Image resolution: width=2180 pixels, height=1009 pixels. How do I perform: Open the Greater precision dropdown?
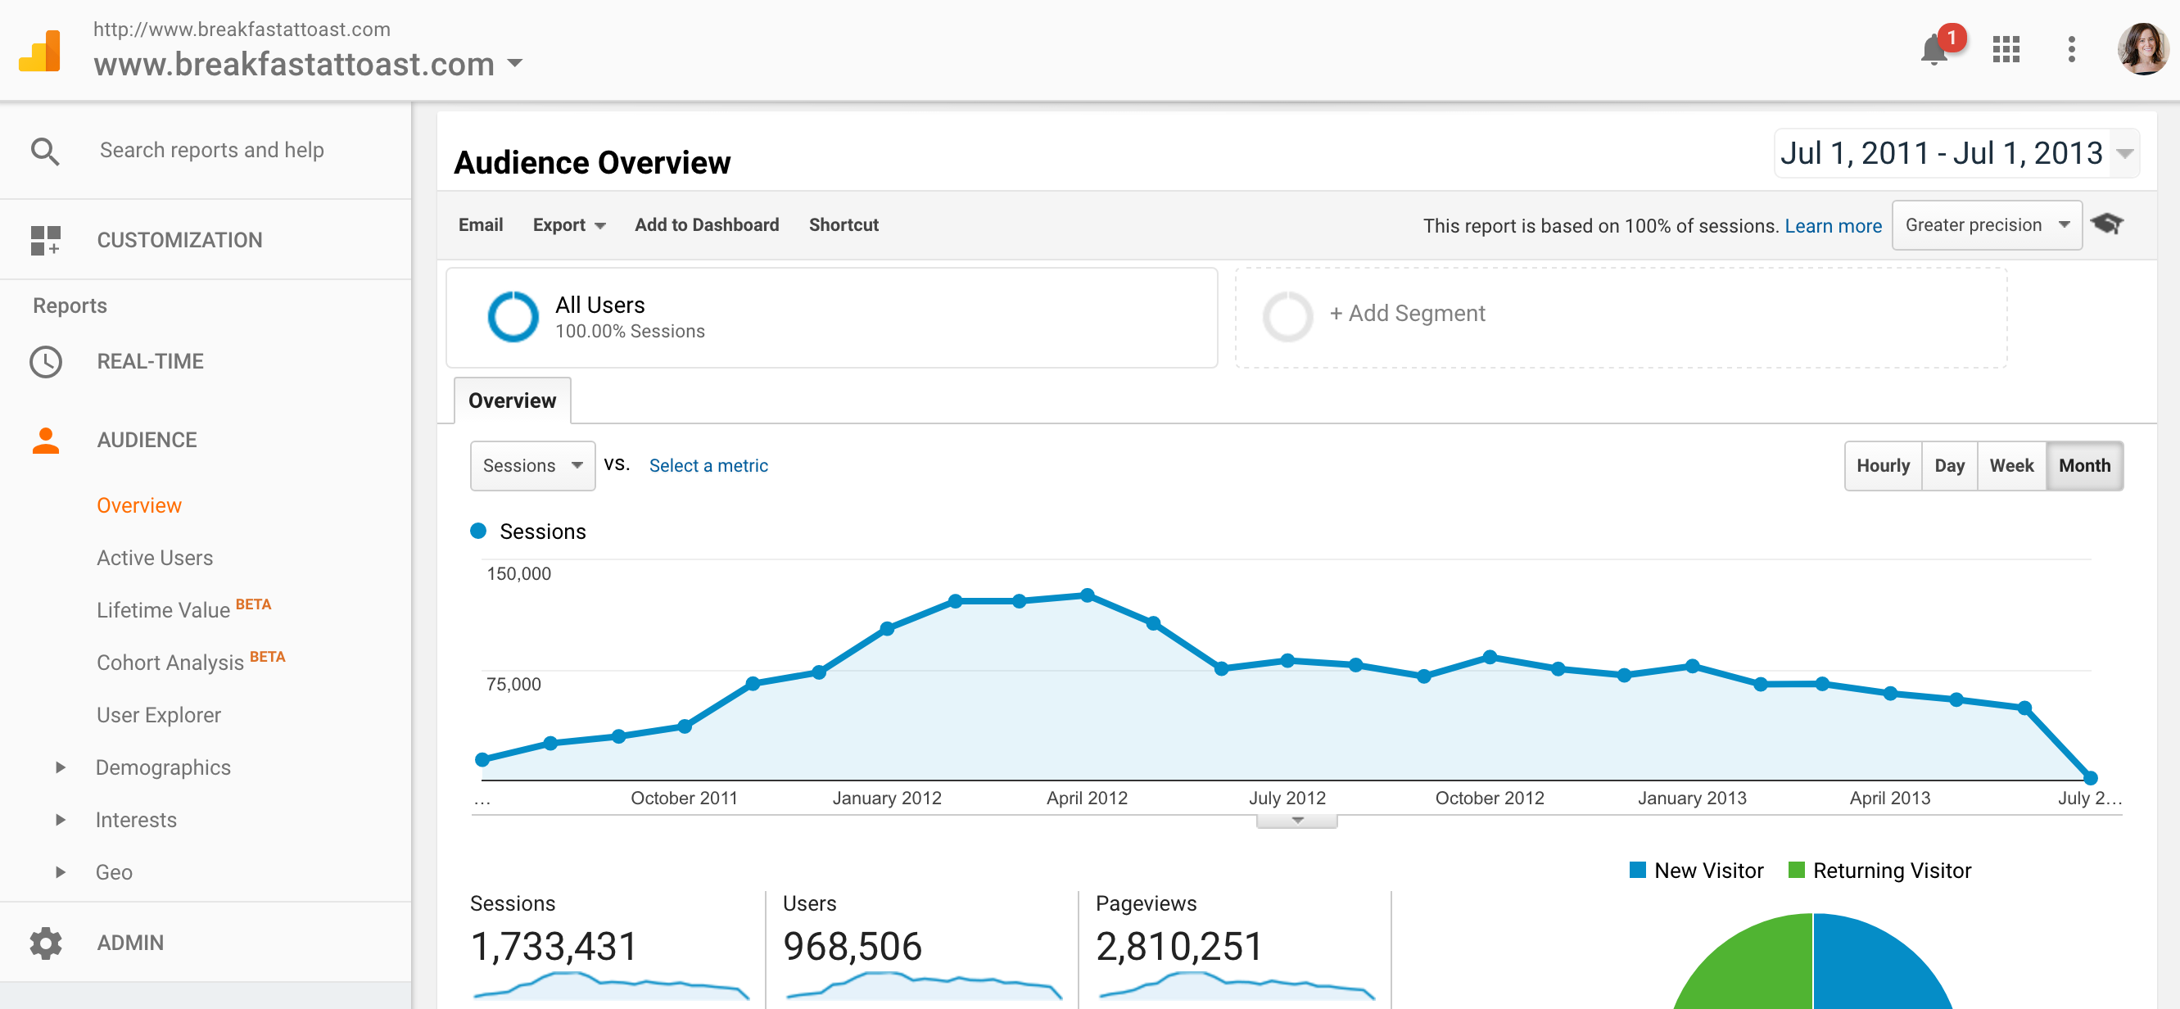point(1986,224)
